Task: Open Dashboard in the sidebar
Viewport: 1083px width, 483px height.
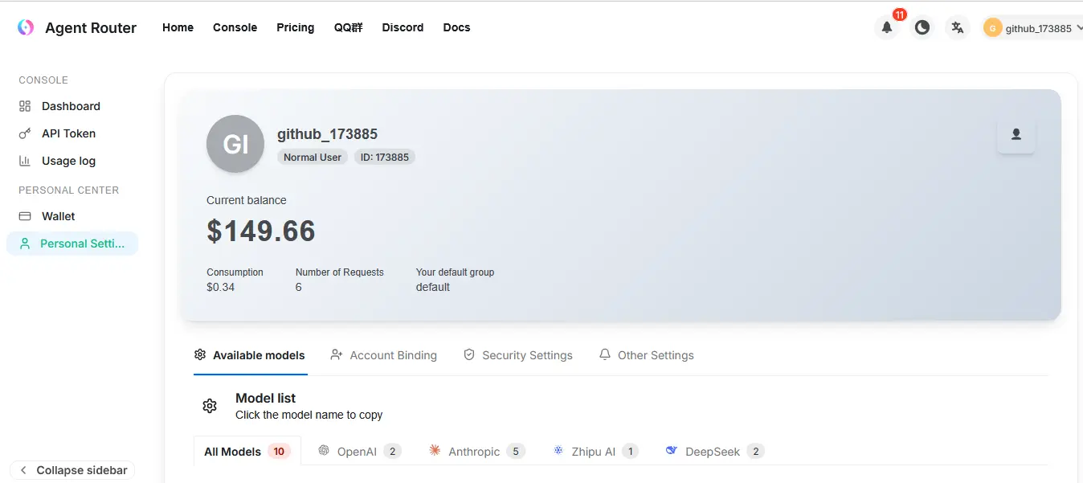Action: (x=72, y=106)
